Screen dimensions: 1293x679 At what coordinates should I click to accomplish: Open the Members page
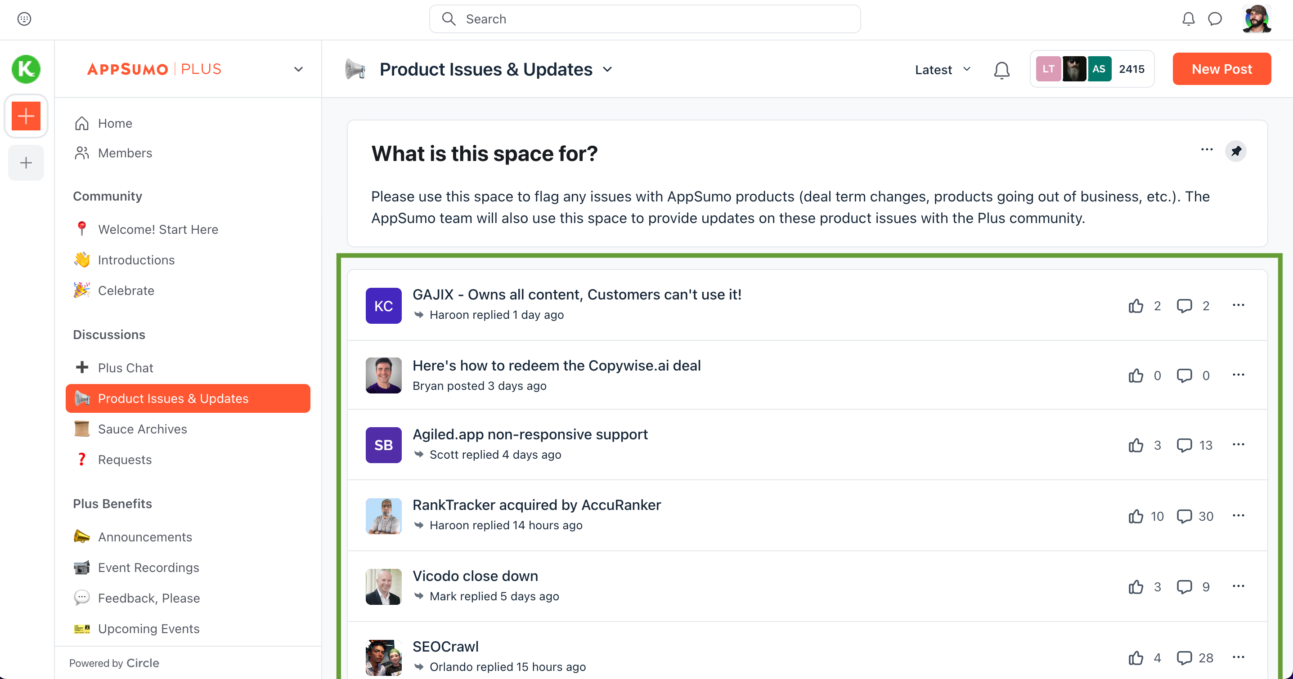coord(125,153)
